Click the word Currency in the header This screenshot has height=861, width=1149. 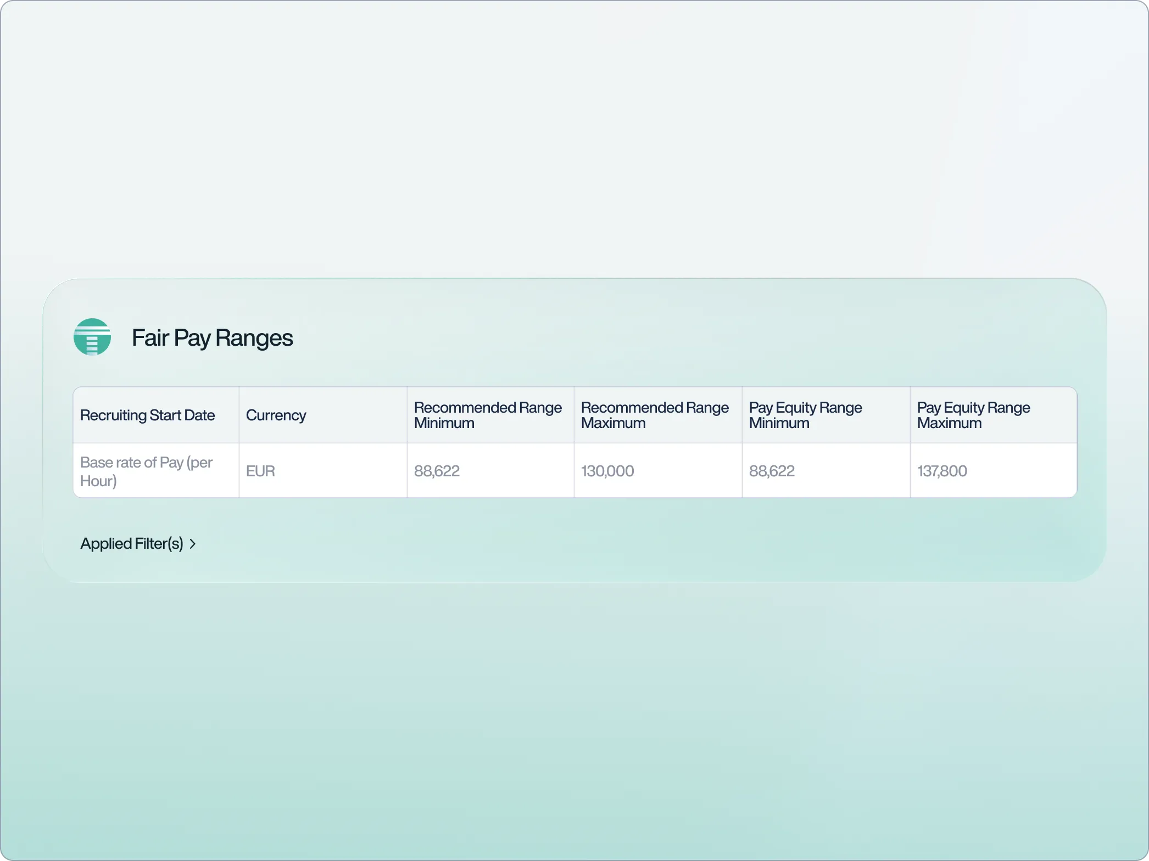(276, 415)
